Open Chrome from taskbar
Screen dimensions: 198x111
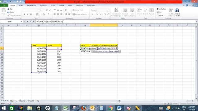point(111,108)
